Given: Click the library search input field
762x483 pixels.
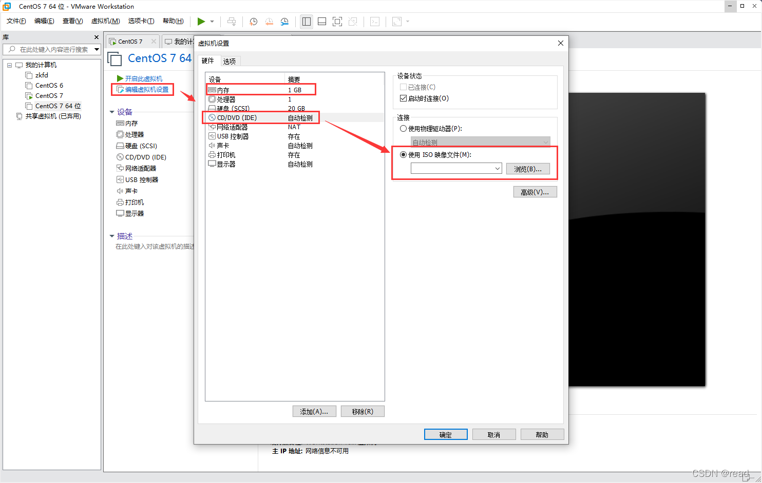Looking at the screenshot, I should click(51, 49).
